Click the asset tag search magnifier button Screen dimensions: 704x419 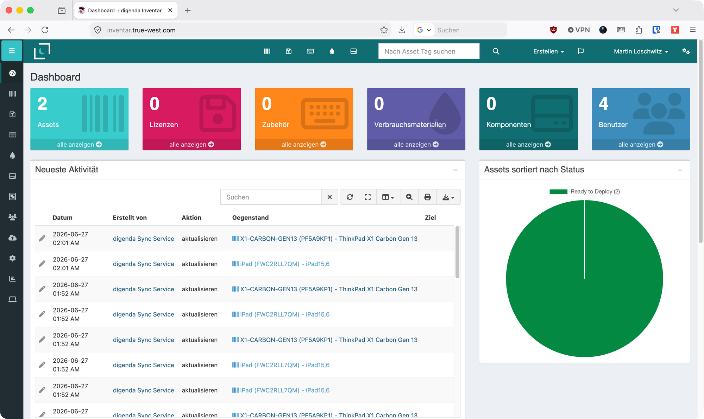[x=496, y=51]
